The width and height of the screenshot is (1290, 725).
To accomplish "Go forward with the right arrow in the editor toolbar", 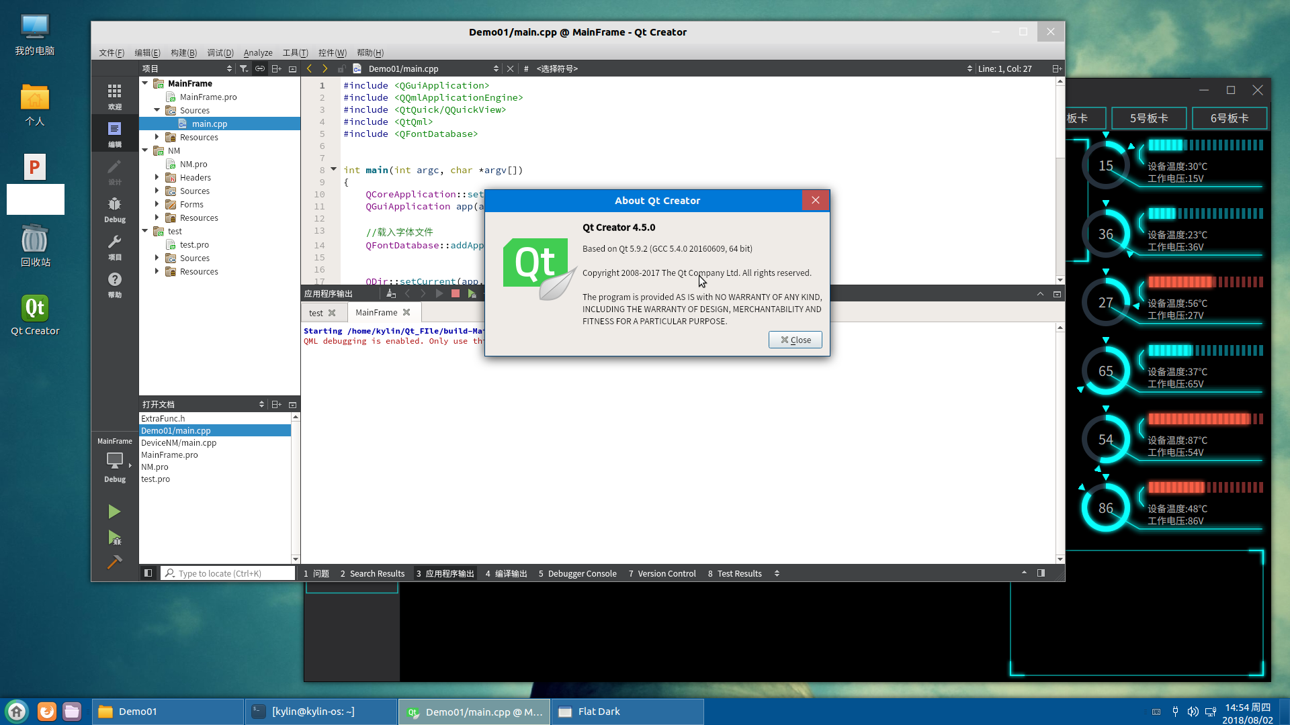I will tap(325, 68).
